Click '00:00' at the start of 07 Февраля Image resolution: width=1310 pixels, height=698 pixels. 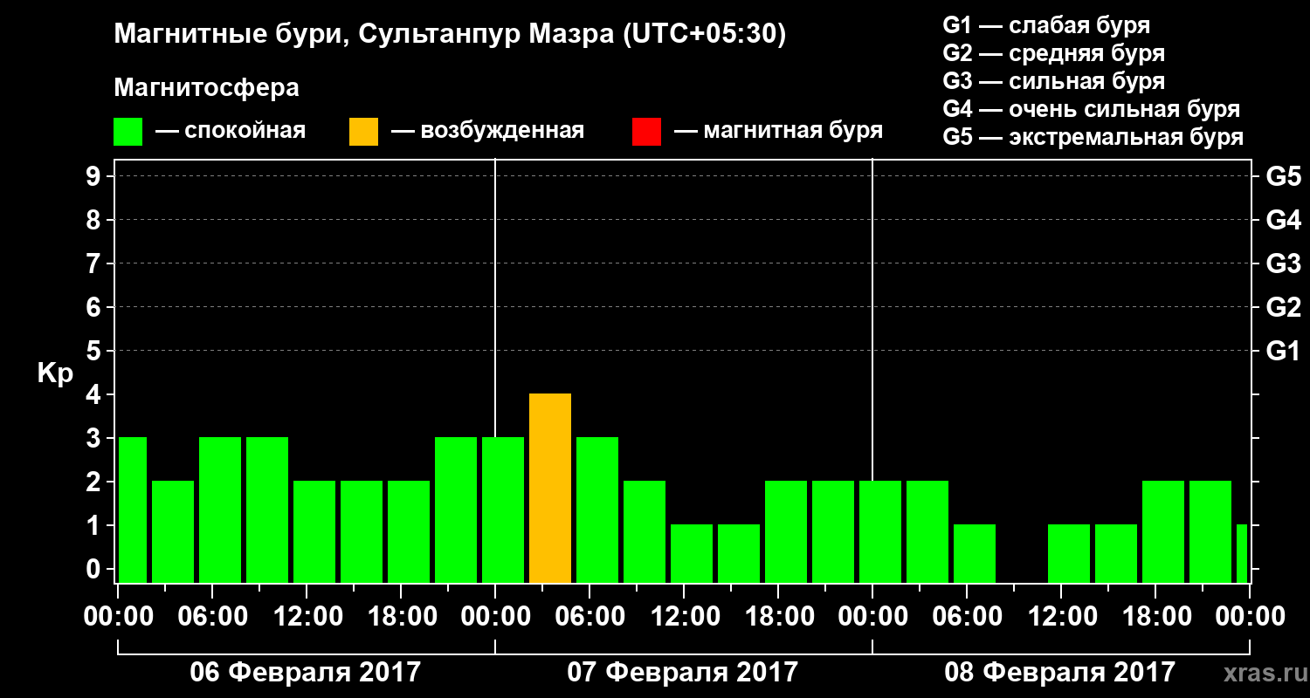[x=495, y=616]
